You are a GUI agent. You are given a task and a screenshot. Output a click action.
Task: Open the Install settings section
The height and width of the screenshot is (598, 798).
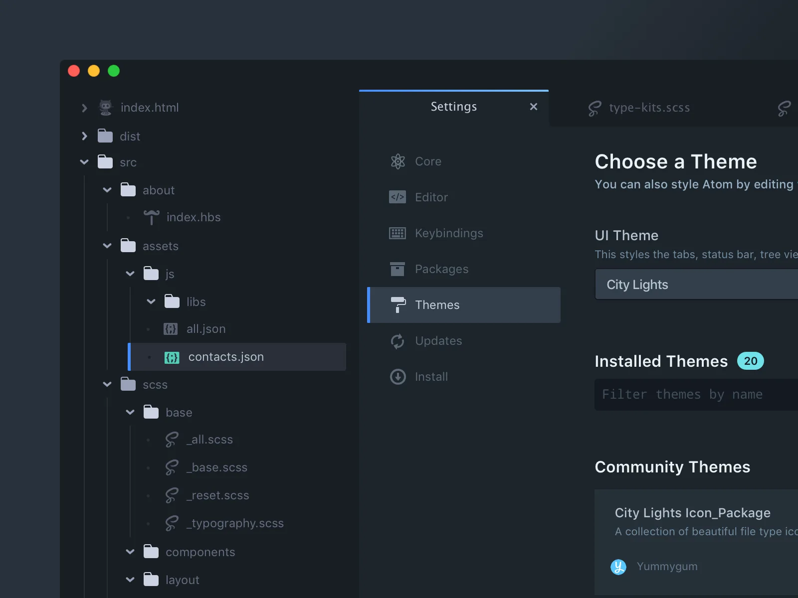coord(464,377)
